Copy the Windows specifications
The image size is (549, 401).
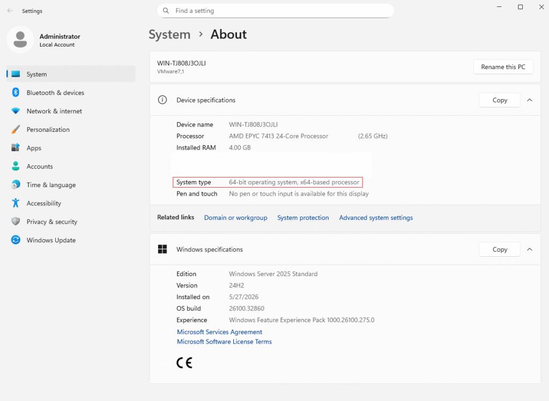500,249
